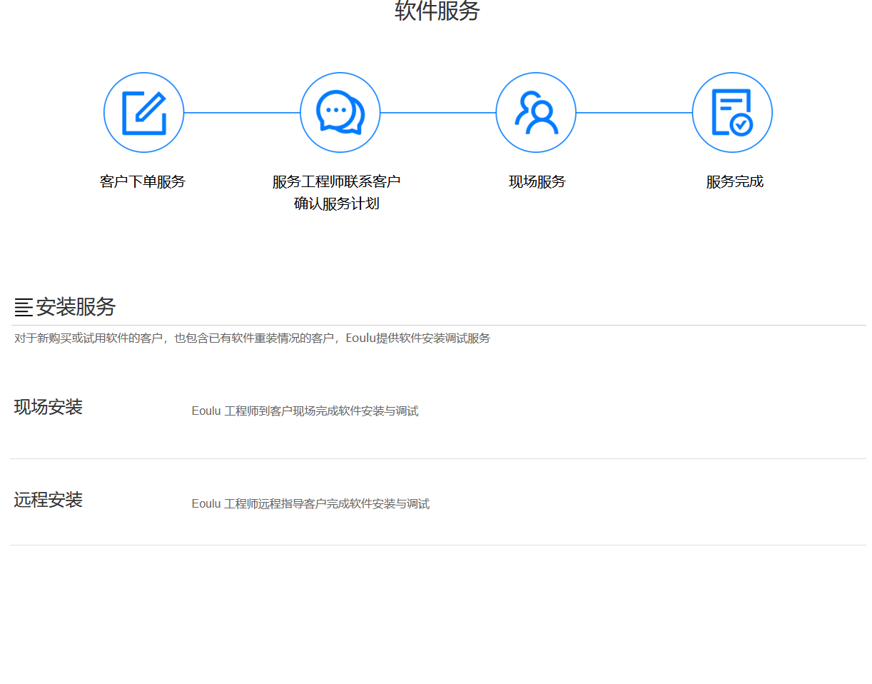The height and width of the screenshot is (684, 872).
Task: Select the Eoulu 安装调试 description text
Action: [251, 338]
